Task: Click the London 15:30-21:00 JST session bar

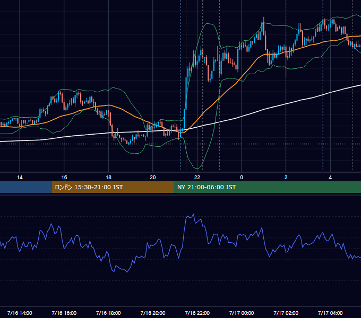Action: [x=113, y=187]
